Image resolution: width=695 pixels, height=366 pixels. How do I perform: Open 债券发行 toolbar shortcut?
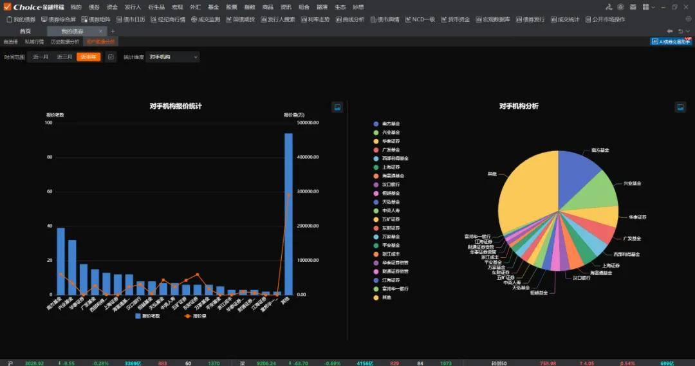point(530,19)
